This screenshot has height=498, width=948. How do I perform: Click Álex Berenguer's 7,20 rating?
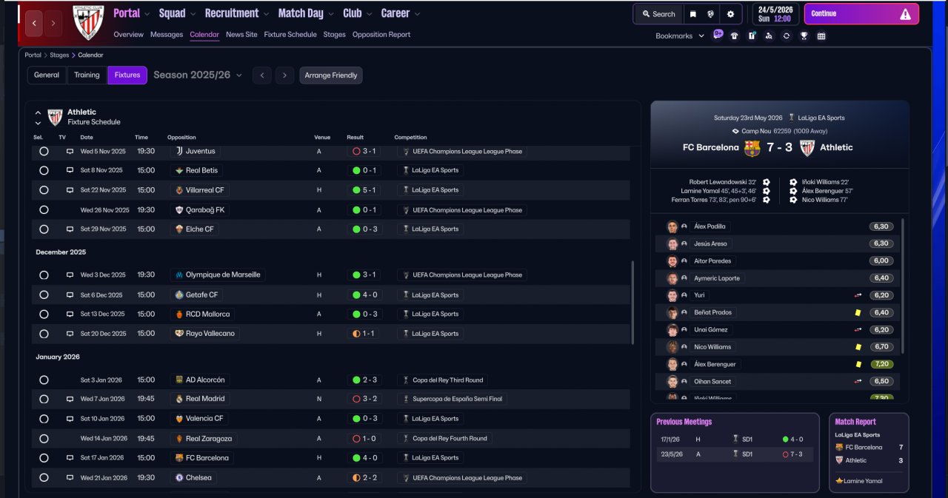click(x=881, y=364)
